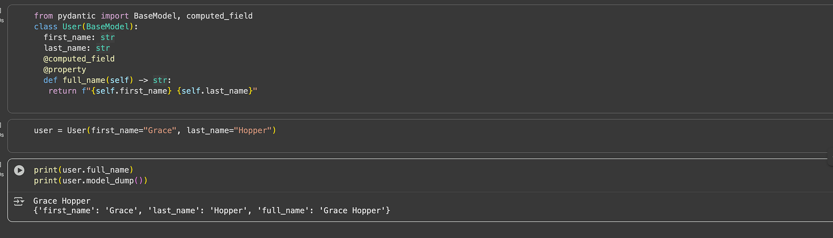Click the return f-string statement
833x238 pixels.
[x=153, y=91]
